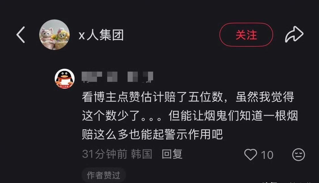Image resolution: width=319 pixels, height=183 pixels.
Task: Open the share arrow icon
Action: point(294,34)
